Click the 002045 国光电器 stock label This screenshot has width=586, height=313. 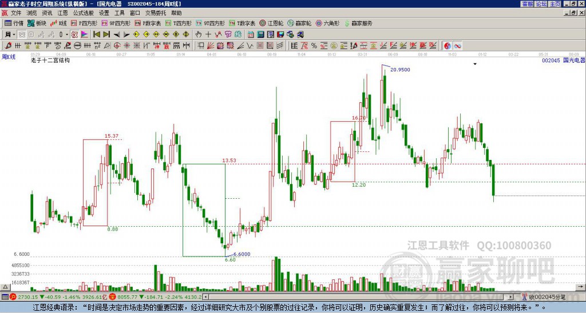564,60
